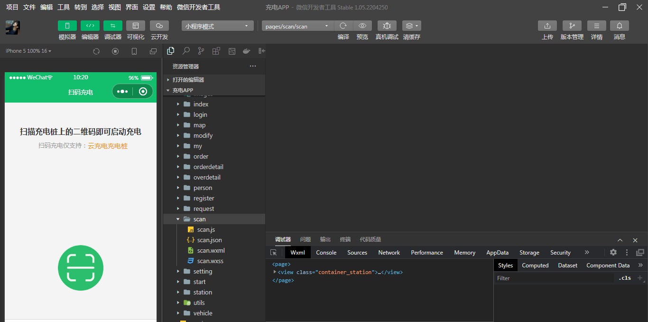Screen dimensions: 648x322
Task: Switch to the AppData tab
Action: click(498, 253)
